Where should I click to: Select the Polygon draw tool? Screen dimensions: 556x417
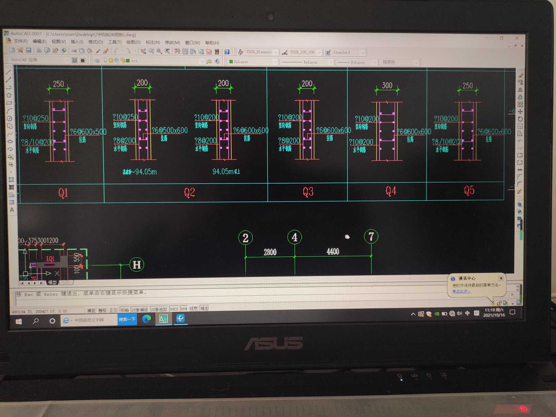click(x=9, y=95)
